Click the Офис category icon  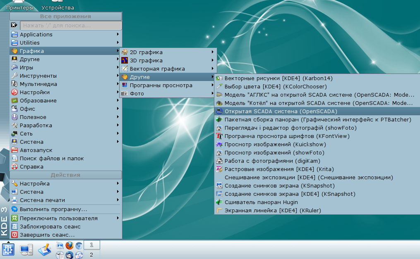pos(14,109)
